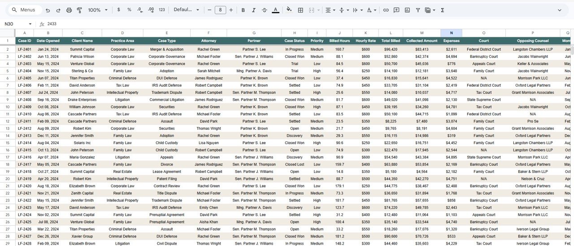Click the Print icon

(69, 10)
